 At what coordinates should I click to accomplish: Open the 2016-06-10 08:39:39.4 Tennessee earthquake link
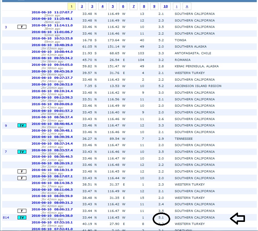pyautogui.click(x=52, y=137)
